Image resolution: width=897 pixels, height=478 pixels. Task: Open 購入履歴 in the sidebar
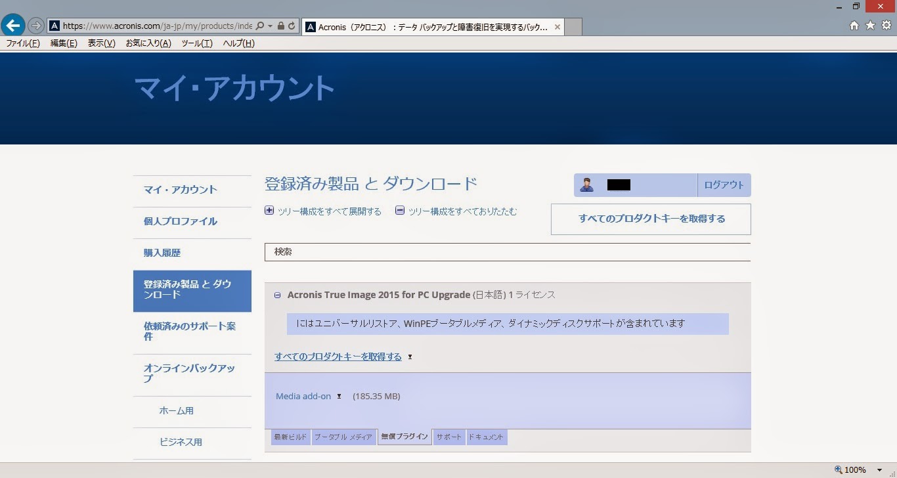coord(192,253)
